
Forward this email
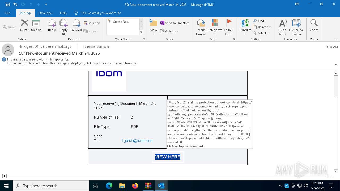tap(76, 26)
